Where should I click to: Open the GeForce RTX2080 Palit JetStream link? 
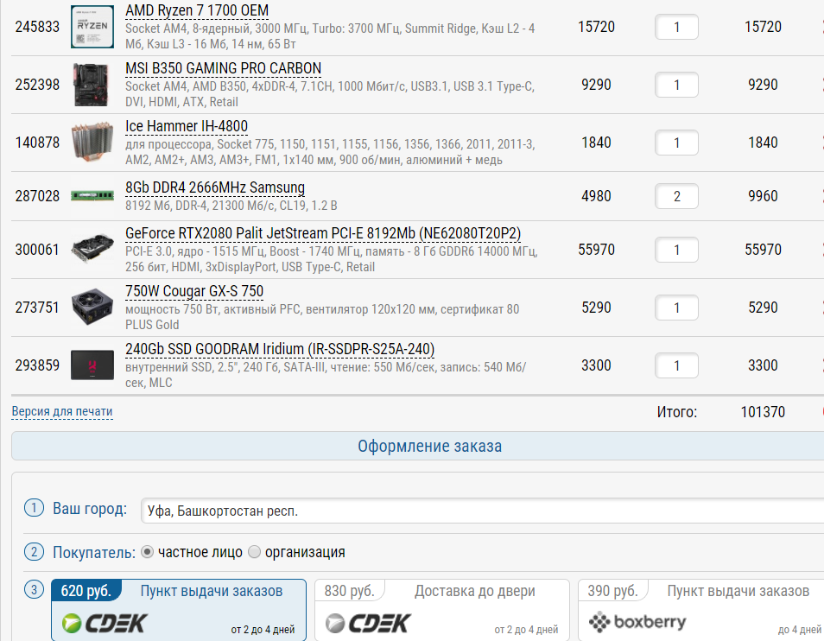coord(323,233)
